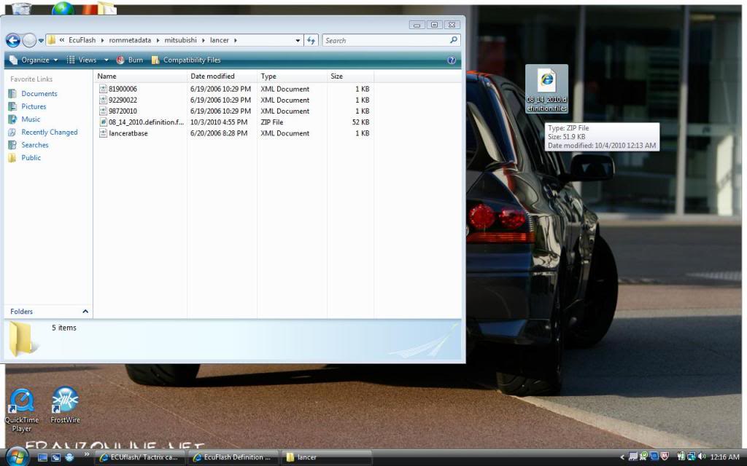Show hidden tray icons arrow
This screenshot has height=466, width=747.
tap(622, 457)
